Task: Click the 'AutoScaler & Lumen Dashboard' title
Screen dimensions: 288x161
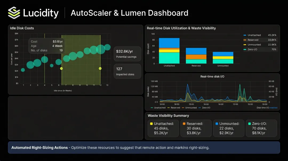Action: point(130,13)
